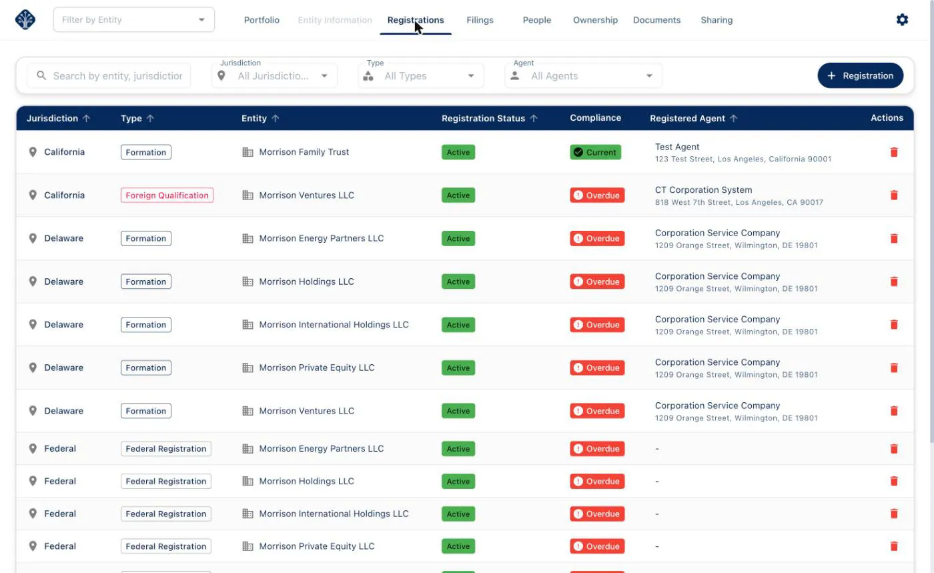The width and height of the screenshot is (934, 573).
Task: Delete Delaware Morrison Private Equity registration
Action: 894,368
